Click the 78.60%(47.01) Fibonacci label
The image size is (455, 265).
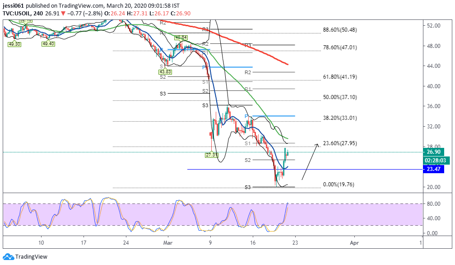[340, 47]
